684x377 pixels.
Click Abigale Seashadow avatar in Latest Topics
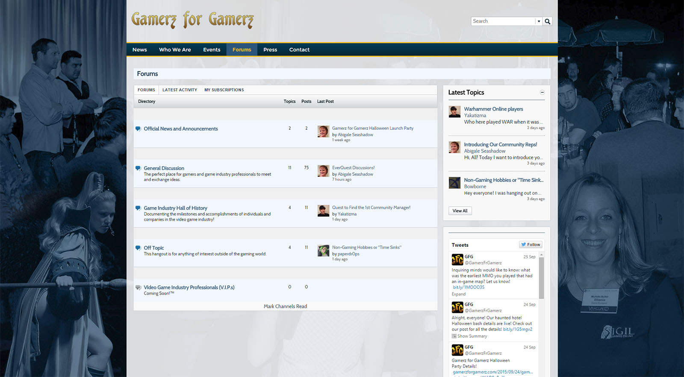pyautogui.click(x=454, y=147)
